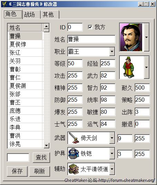Image resolution: width=157 pixels, height=185 pixels.
Task: Click the green-robed character sprite image
Action: [x=128, y=67]
